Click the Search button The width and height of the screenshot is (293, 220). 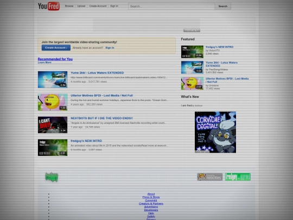223,7
